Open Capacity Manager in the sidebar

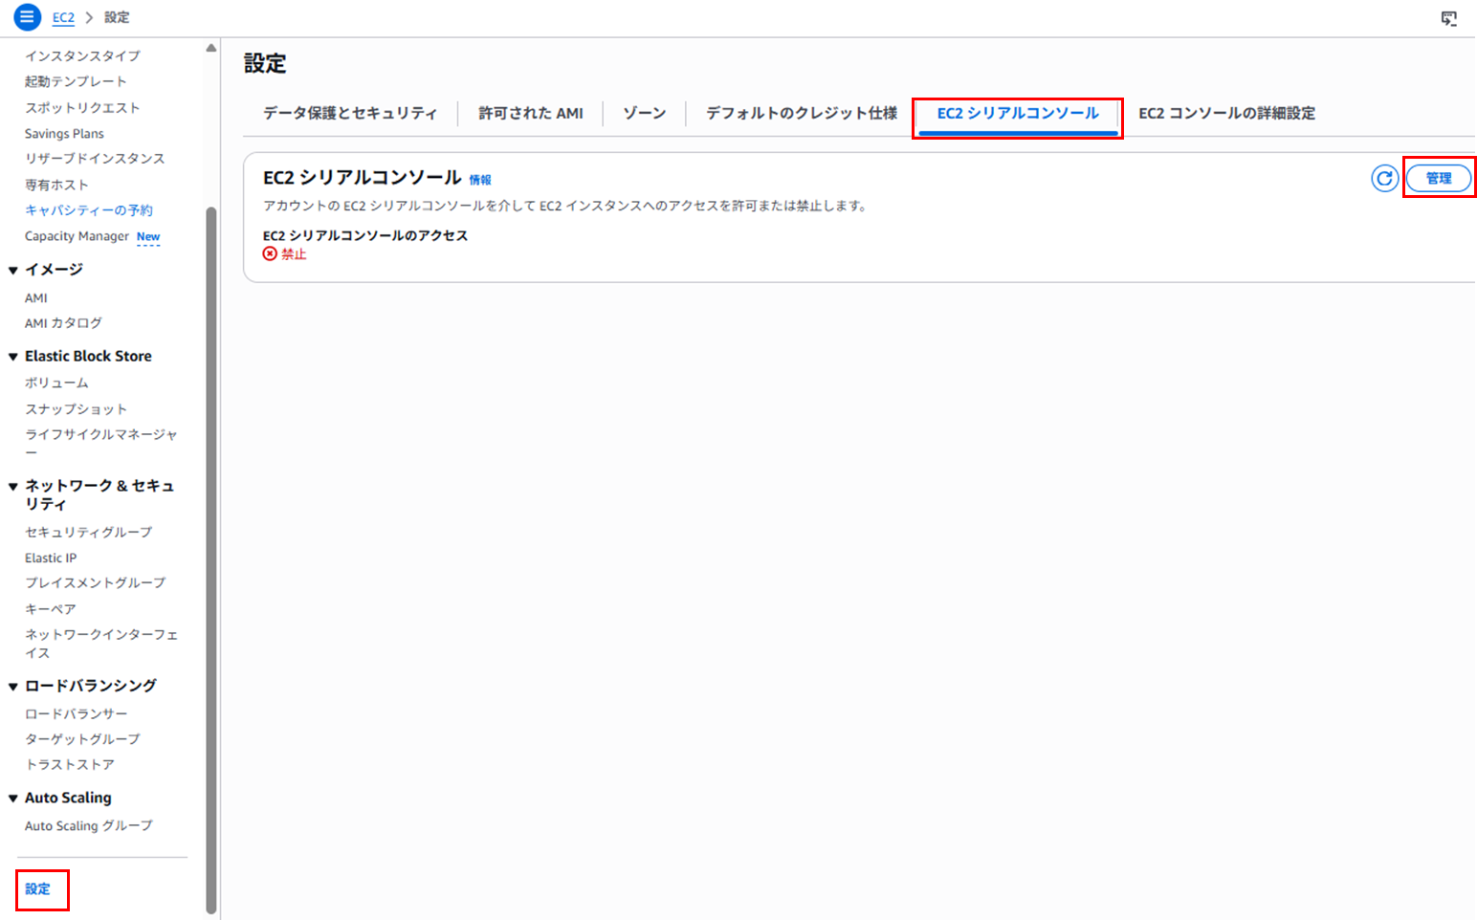[77, 236]
